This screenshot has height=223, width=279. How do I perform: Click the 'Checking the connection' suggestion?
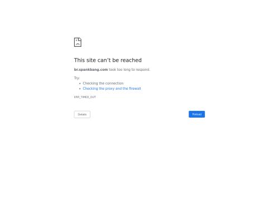[103, 83]
